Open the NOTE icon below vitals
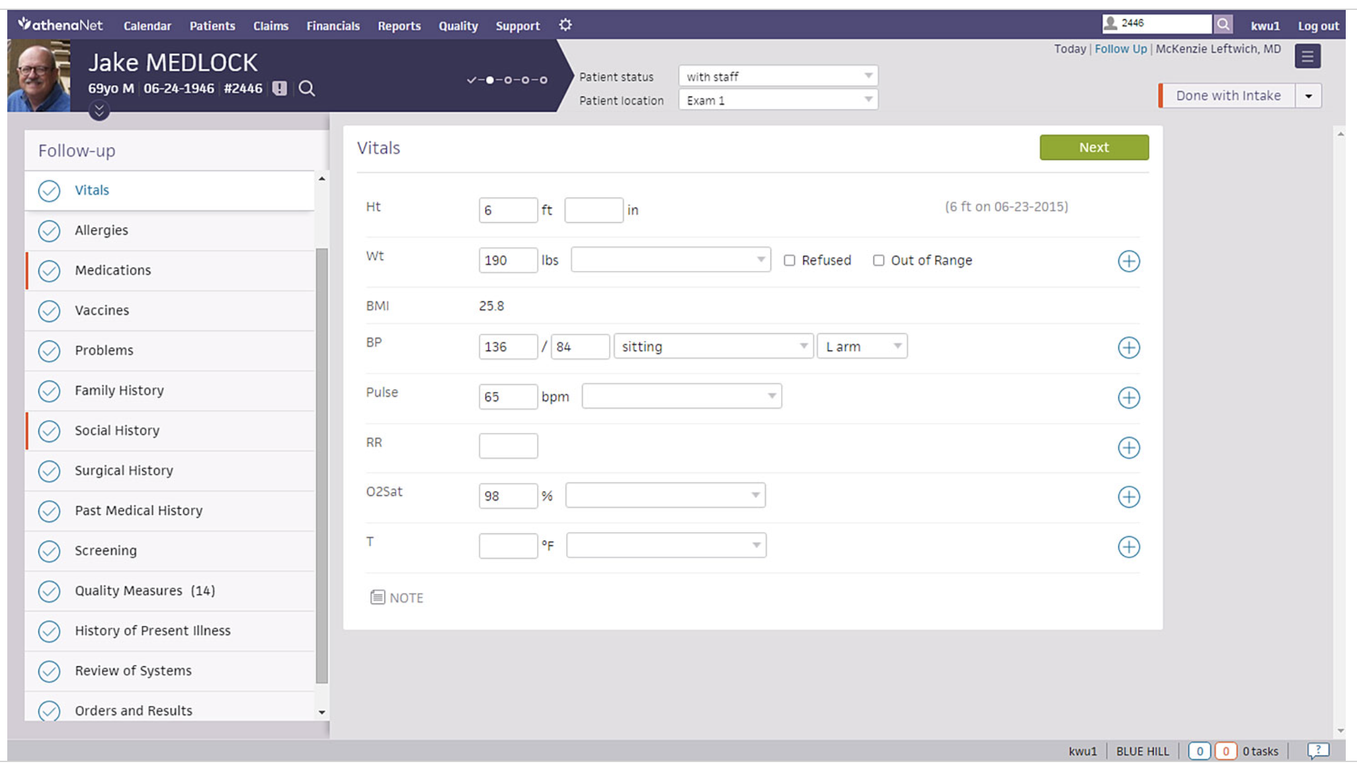The image size is (1357, 768). [x=377, y=597]
